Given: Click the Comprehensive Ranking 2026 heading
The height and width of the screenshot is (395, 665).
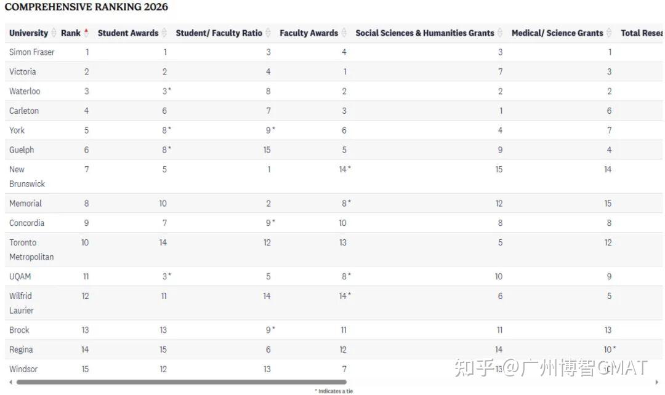Looking at the screenshot, I should tap(86, 7).
